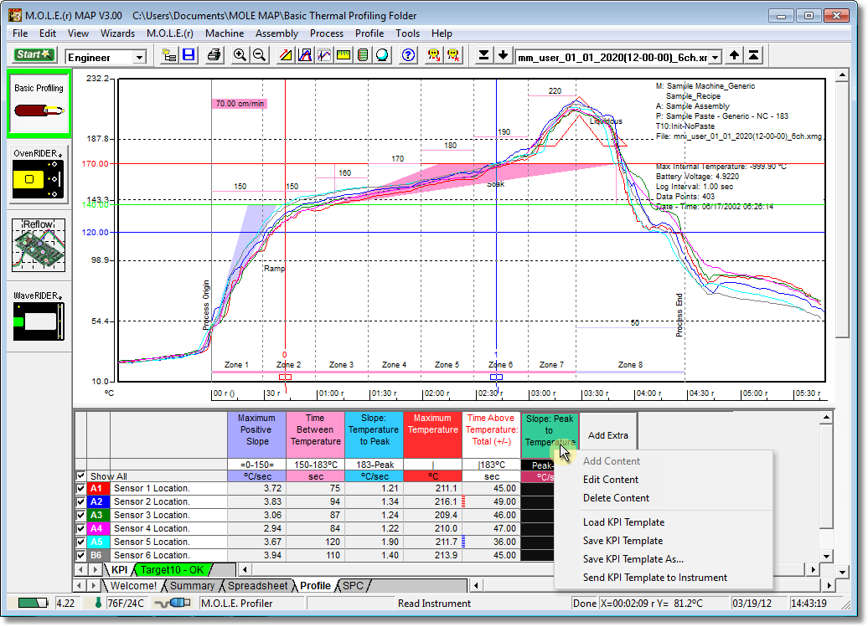Click the next data run down arrow

[503, 55]
